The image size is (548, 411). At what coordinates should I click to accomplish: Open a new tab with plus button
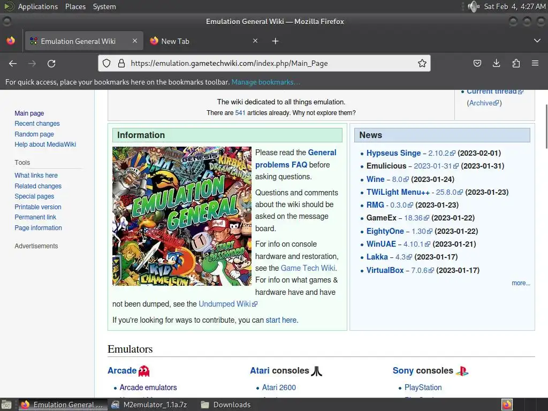pos(275,41)
